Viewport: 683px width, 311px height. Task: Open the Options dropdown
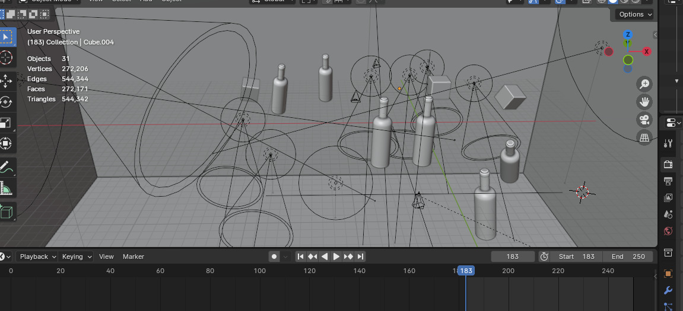[x=636, y=14]
